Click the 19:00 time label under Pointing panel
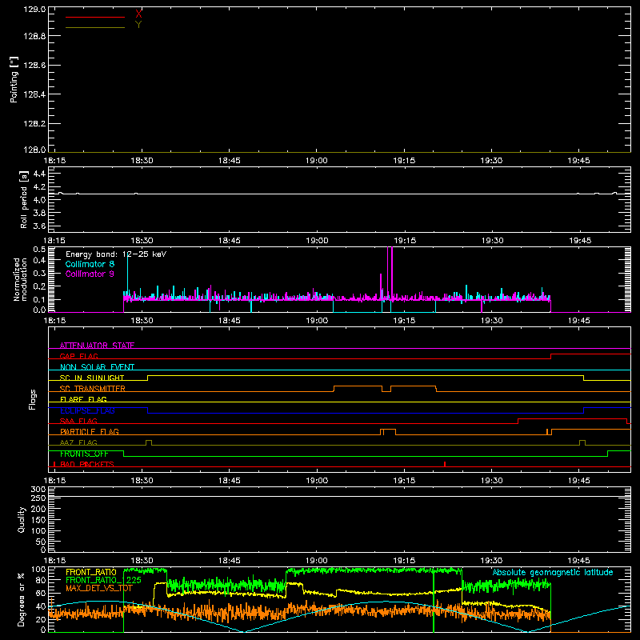 pyautogui.click(x=316, y=161)
